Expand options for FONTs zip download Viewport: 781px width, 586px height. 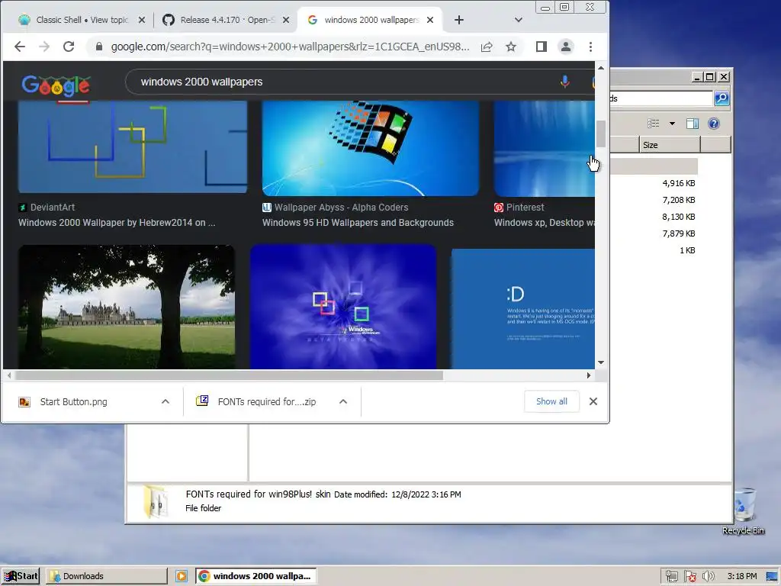point(343,401)
